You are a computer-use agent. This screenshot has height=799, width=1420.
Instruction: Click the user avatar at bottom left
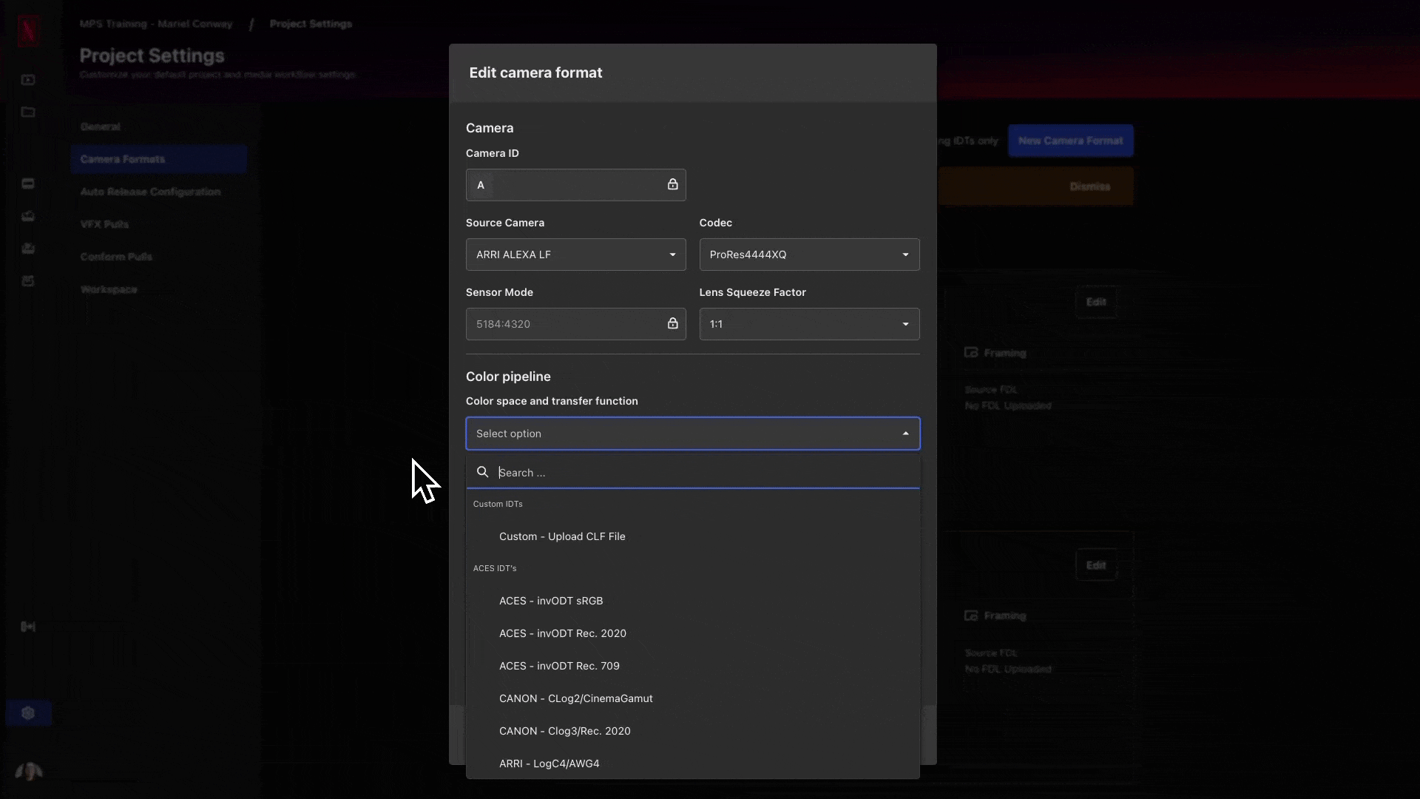coord(28,772)
